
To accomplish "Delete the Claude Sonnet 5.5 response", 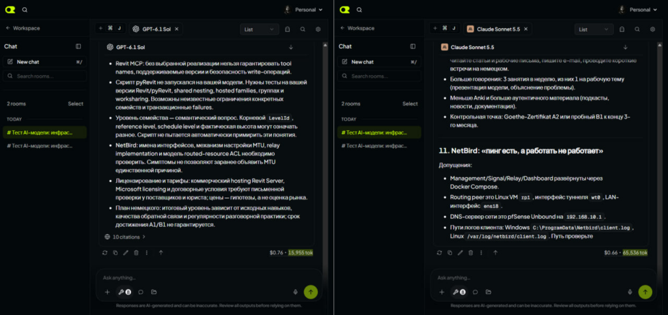I will 471,253.
